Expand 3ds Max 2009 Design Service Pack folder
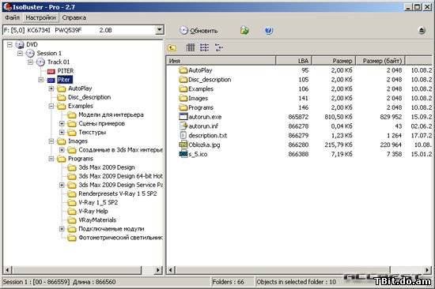 pyautogui.click(x=62, y=185)
